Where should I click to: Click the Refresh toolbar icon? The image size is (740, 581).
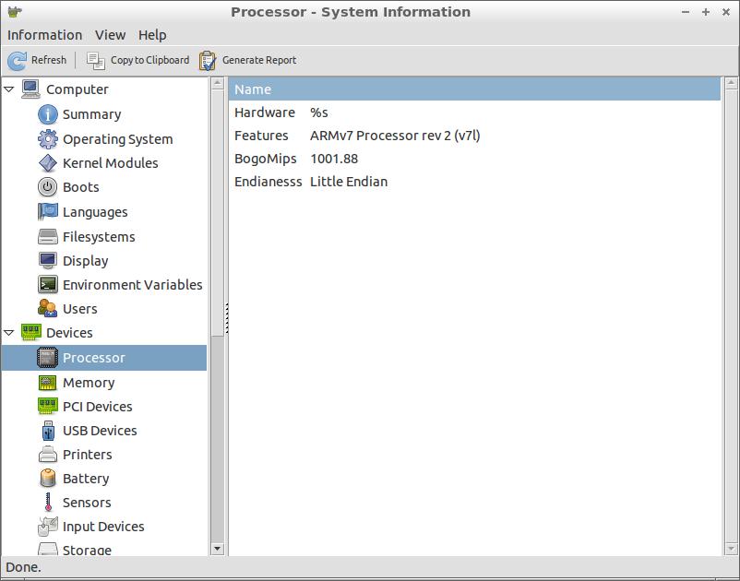(17, 61)
